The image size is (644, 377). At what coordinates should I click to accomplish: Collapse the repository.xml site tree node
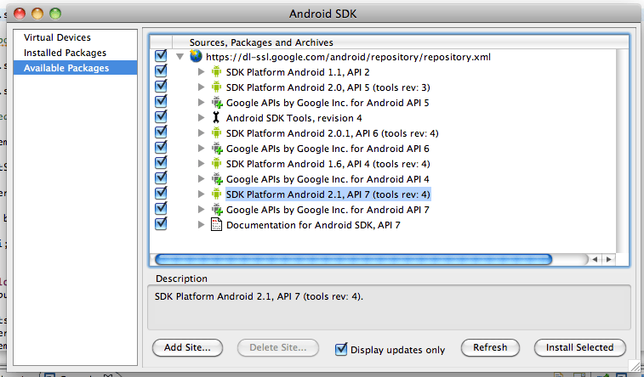pyautogui.click(x=180, y=57)
